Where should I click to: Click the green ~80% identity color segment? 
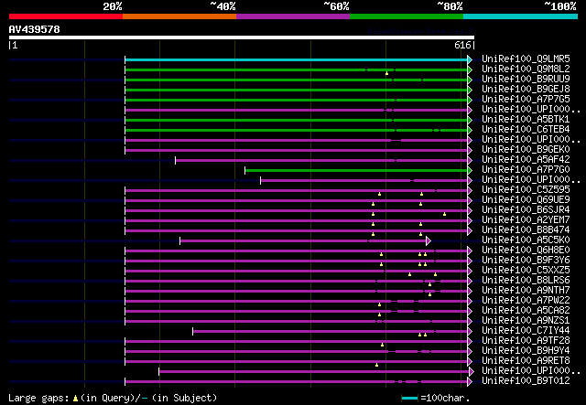pyautogui.click(x=407, y=16)
